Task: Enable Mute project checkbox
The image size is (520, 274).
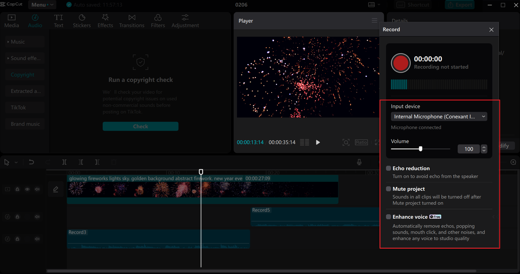Action: (x=388, y=189)
